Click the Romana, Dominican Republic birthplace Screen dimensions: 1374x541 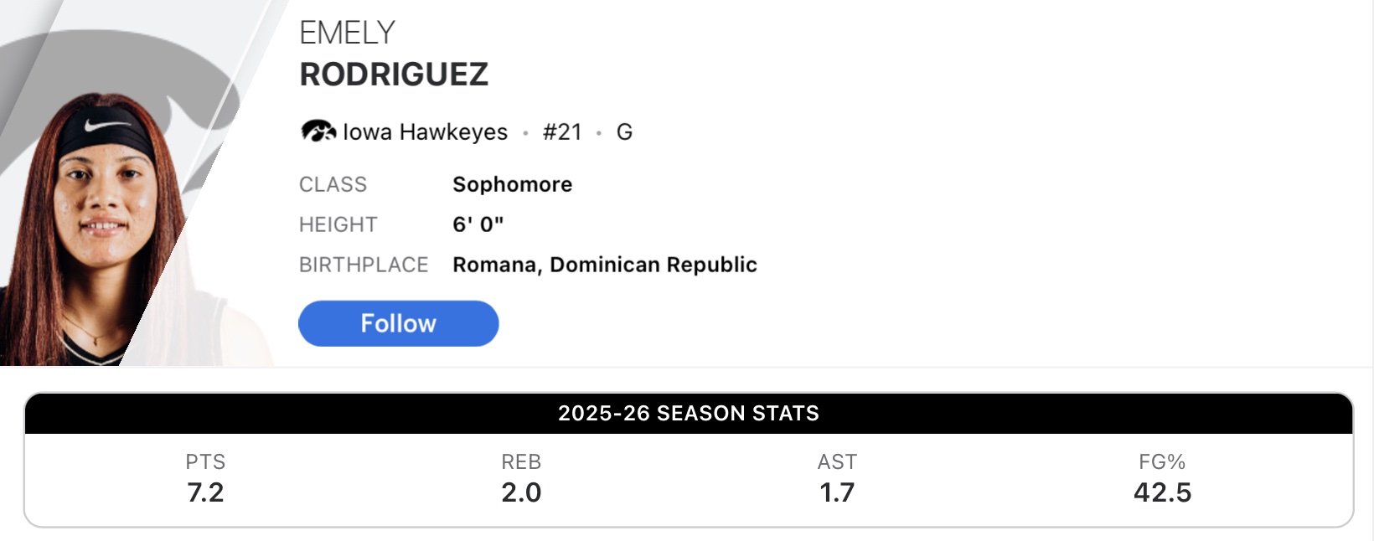point(604,265)
